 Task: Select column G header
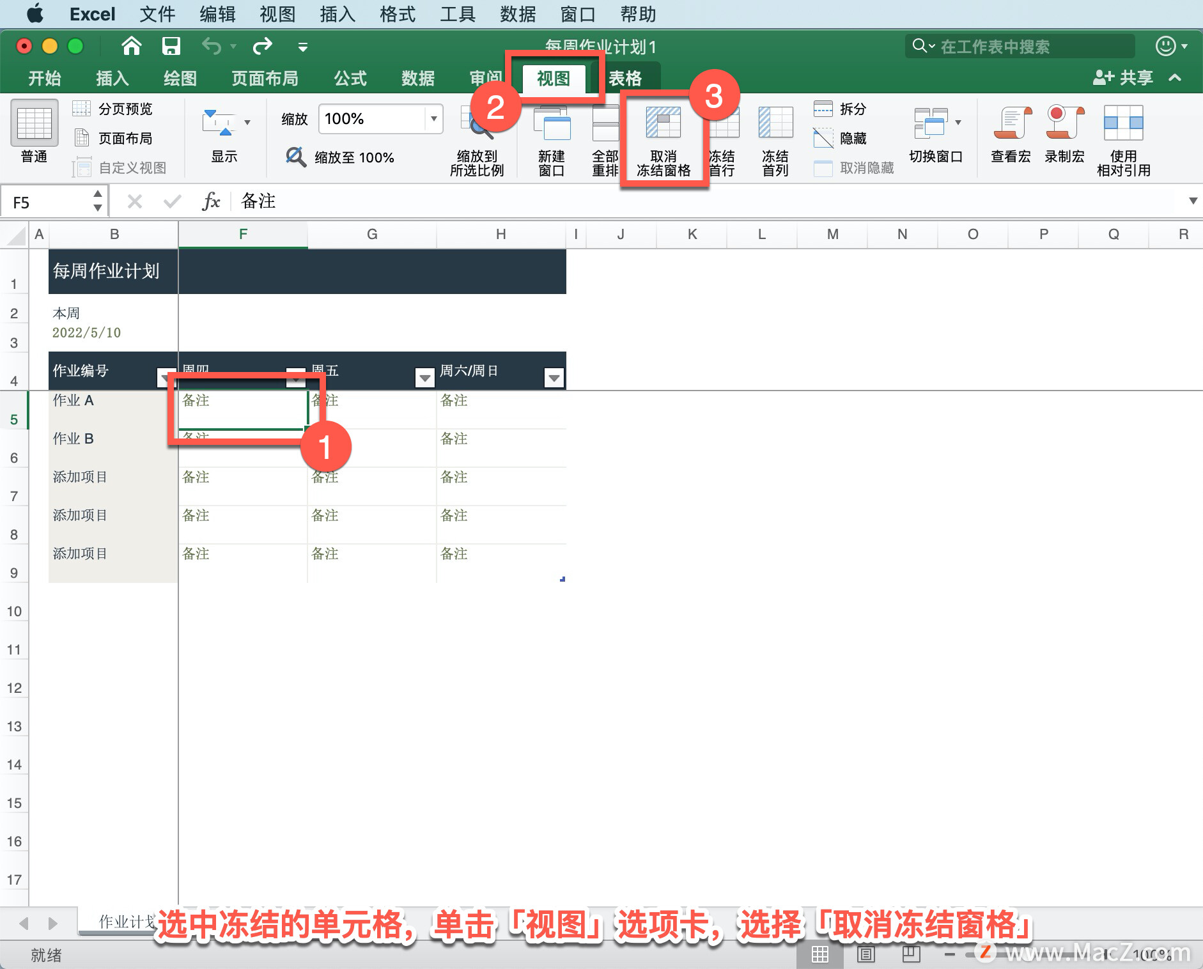372,235
